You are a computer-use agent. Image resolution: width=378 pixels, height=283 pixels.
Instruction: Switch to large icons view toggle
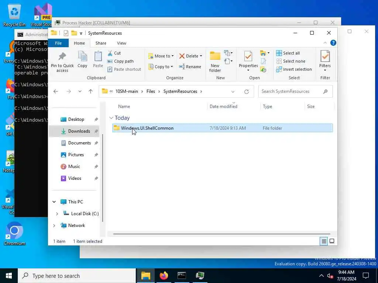pos(332,241)
